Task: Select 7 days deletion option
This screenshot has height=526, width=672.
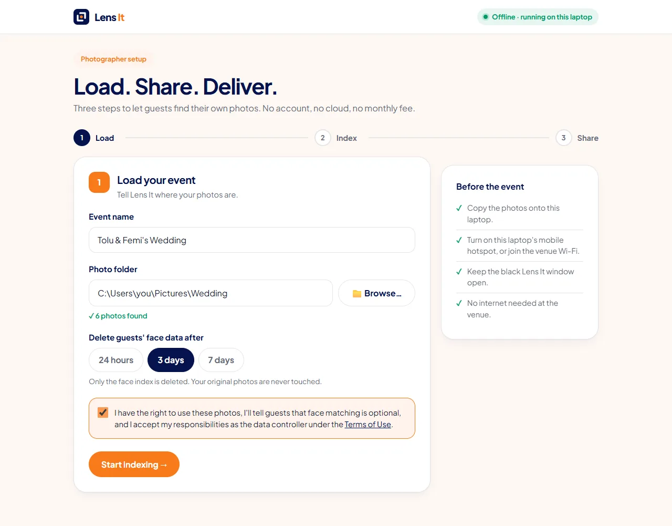Action: coord(221,360)
